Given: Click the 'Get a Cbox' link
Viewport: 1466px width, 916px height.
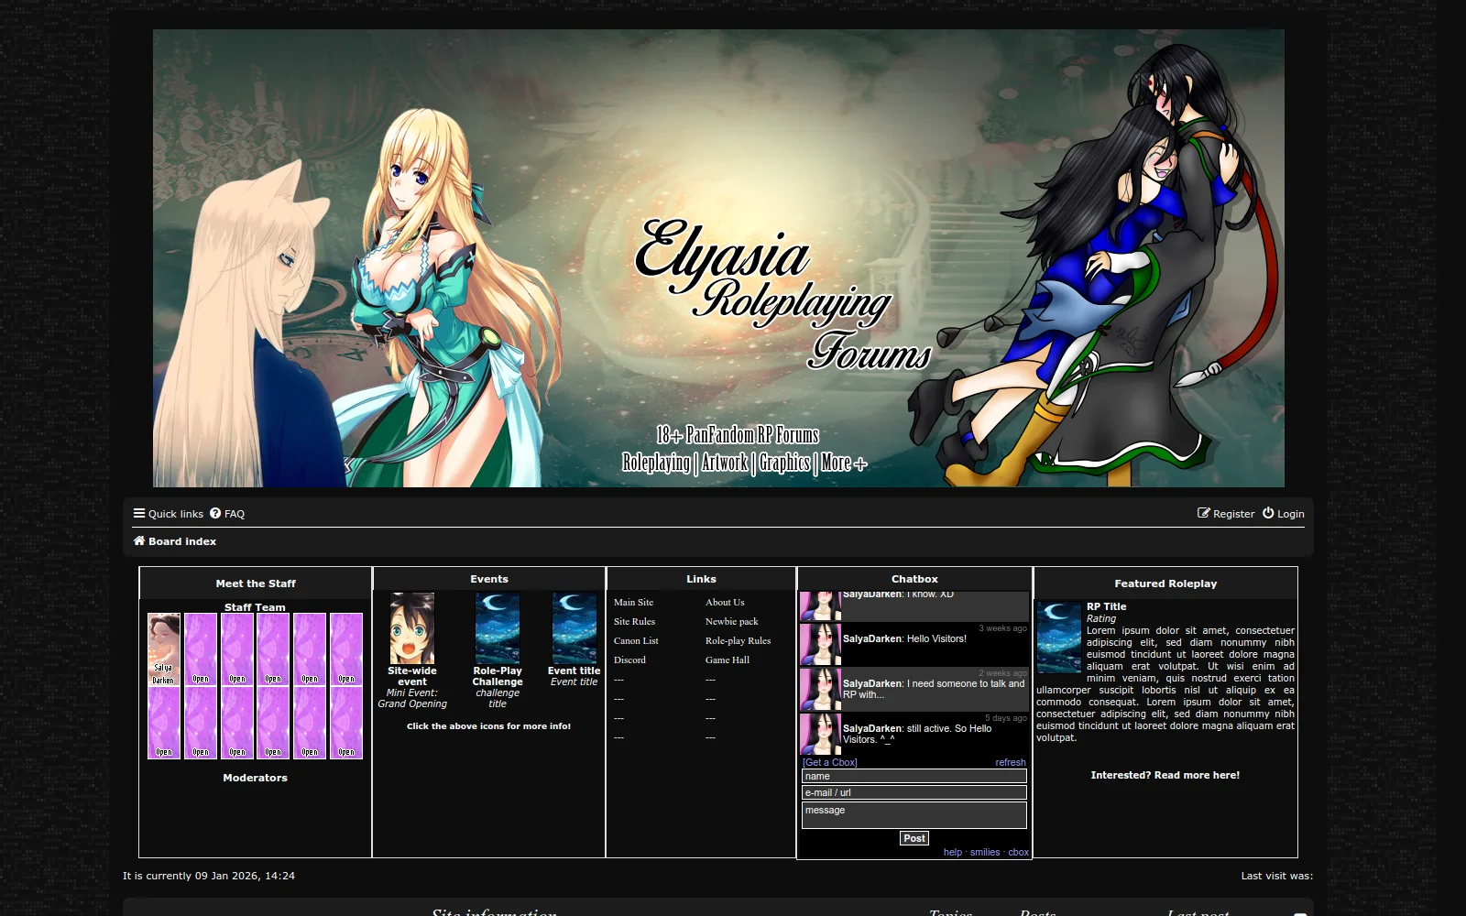Looking at the screenshot, I should pos(830,762).
